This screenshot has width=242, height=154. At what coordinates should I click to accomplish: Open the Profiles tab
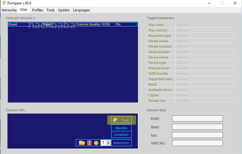37,10
